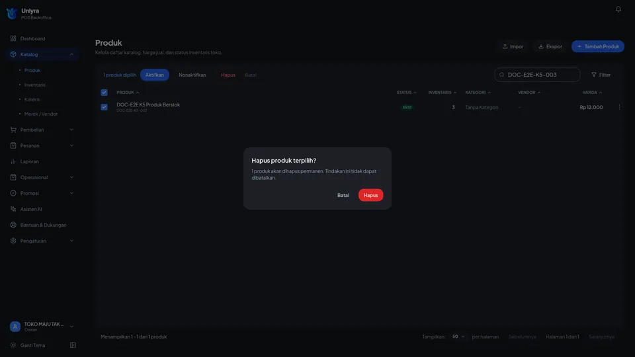Go to Dashboard menu item
This screenshot has width=635, height=357.
click(x=33, y=38)
